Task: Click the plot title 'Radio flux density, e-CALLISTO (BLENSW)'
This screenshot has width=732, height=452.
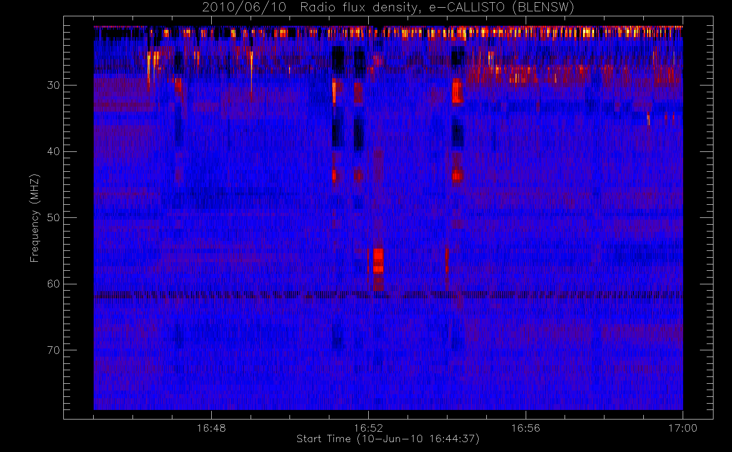Action: click(437, 7)
